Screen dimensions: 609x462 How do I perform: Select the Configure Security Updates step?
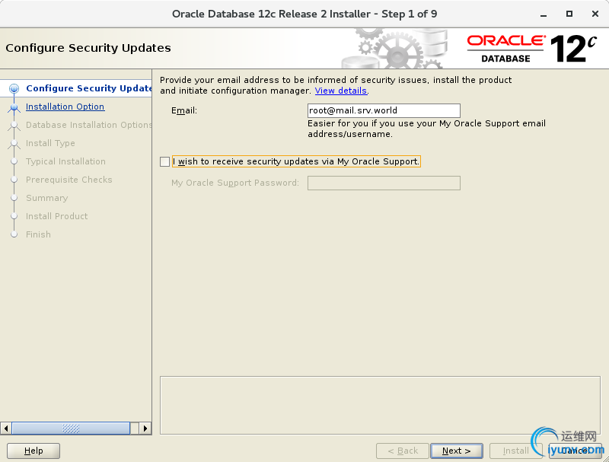point(88,88)
